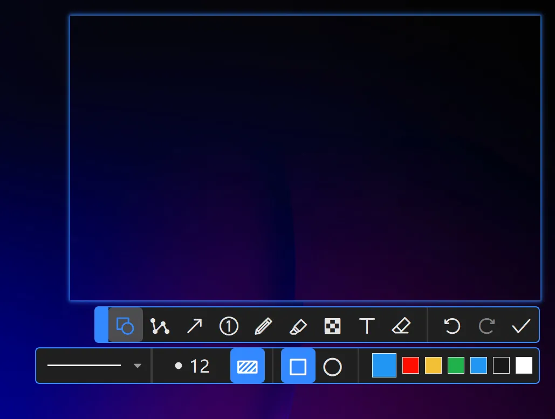Pick the red color swatch
The image size is (555, 419).
[x=410, y=366]
